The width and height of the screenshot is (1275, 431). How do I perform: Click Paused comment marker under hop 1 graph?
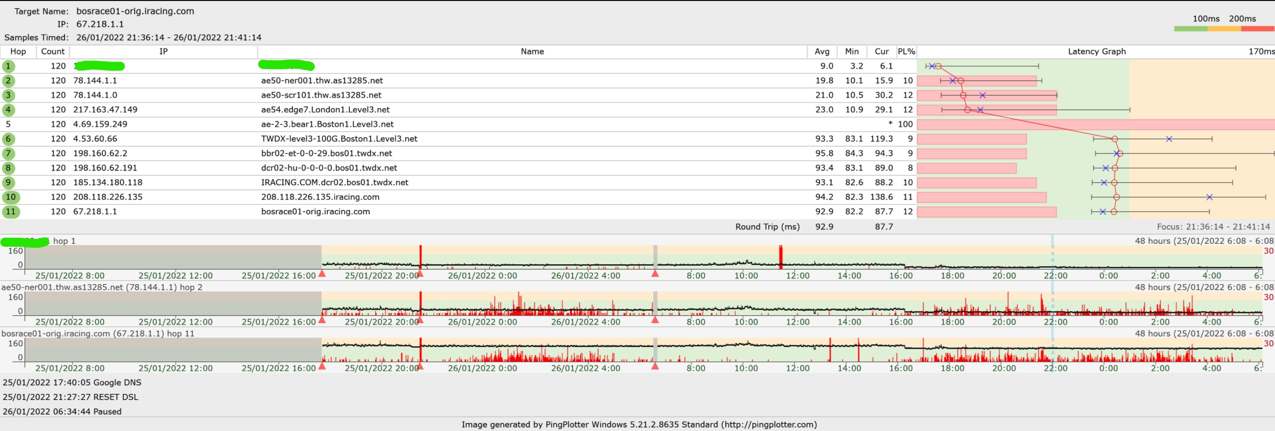point(655,273)
